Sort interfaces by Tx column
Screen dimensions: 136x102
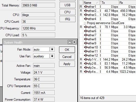point(110,3)
